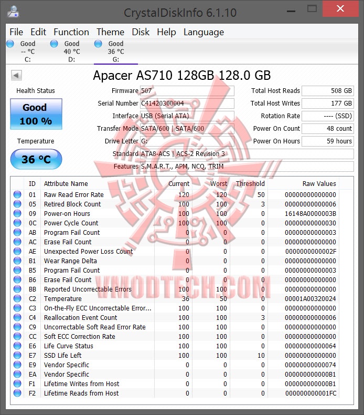Click status orb for Raw Read Error Rate

tap(17, 194)
